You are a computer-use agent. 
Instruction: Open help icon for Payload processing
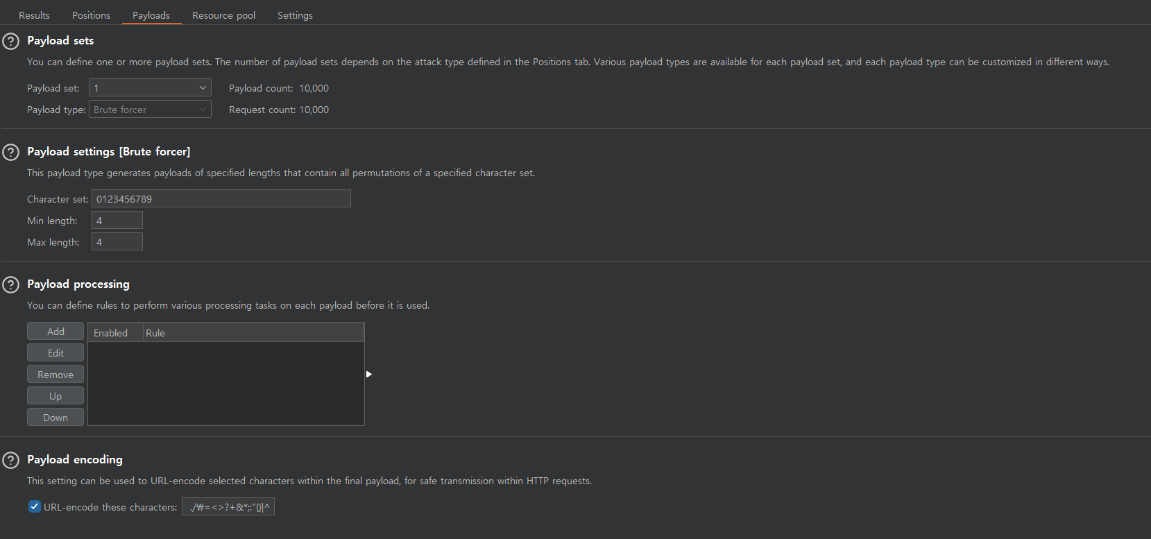[10, 284]
